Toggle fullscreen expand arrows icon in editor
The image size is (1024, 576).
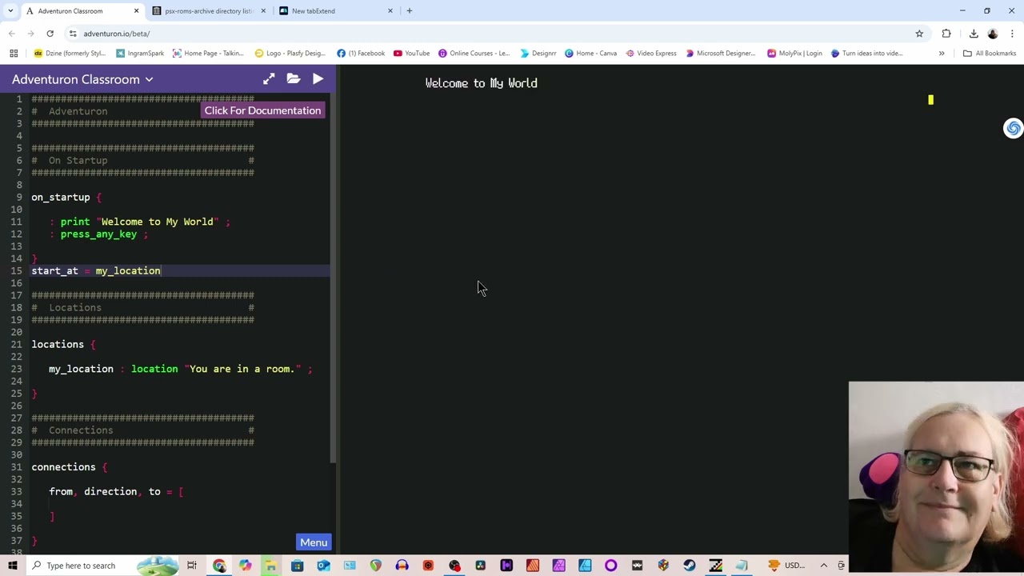pos(269,79)
